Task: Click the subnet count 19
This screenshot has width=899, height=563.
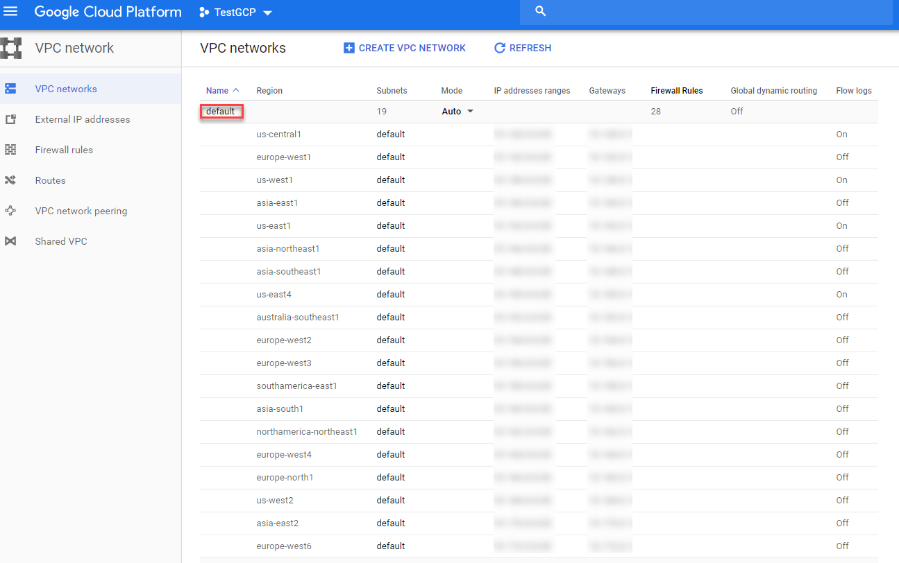Action: [382, 111]
